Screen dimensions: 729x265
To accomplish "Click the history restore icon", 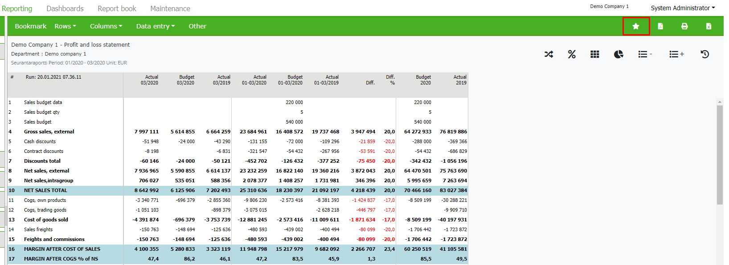I will click(704, 54).
